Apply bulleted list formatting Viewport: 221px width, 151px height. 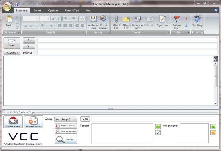(x=66, y=19)
